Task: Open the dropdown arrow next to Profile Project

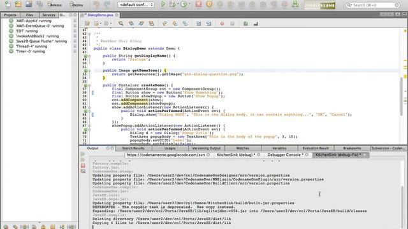Action: (x=189, y=4)
